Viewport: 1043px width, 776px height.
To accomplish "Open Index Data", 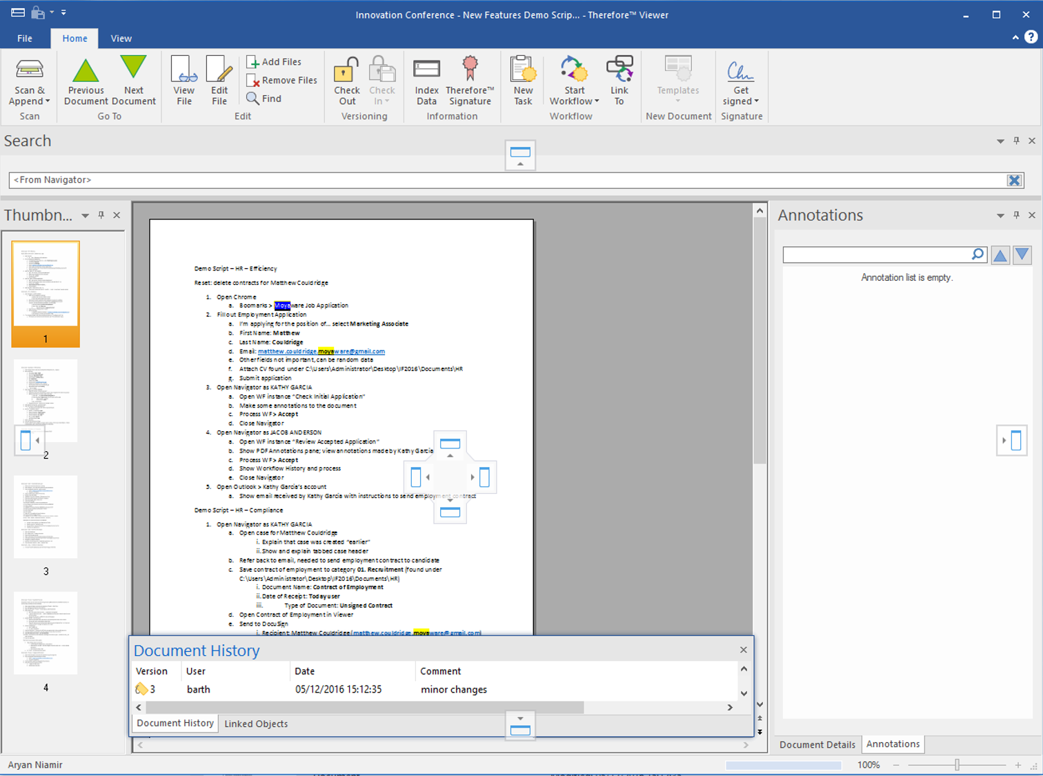I will point(426,82).
